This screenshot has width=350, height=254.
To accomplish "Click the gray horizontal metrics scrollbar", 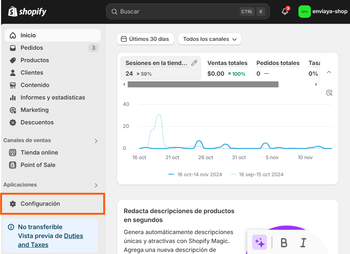I will point(203,84).
